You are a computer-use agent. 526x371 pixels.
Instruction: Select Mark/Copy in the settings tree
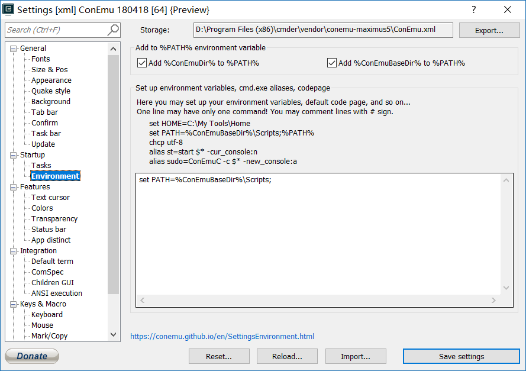click(x=49, y=336)
